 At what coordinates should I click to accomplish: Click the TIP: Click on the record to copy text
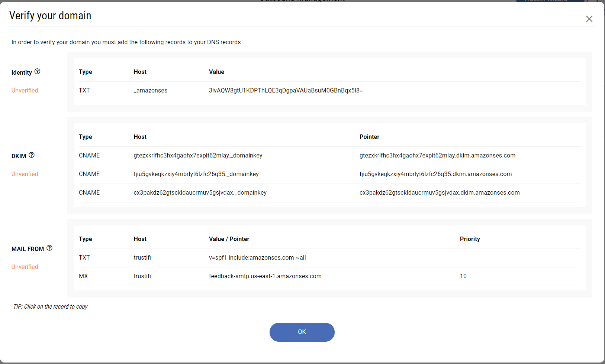point(51,306)
